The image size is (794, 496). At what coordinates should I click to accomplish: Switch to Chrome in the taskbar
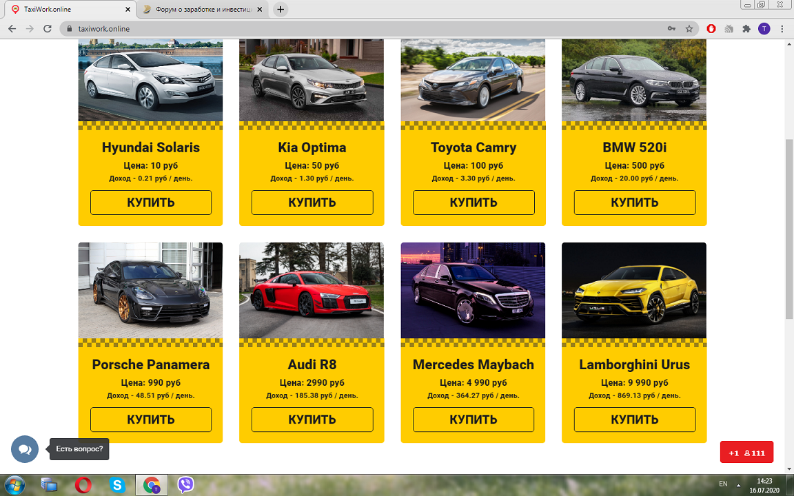pos(152,485)
